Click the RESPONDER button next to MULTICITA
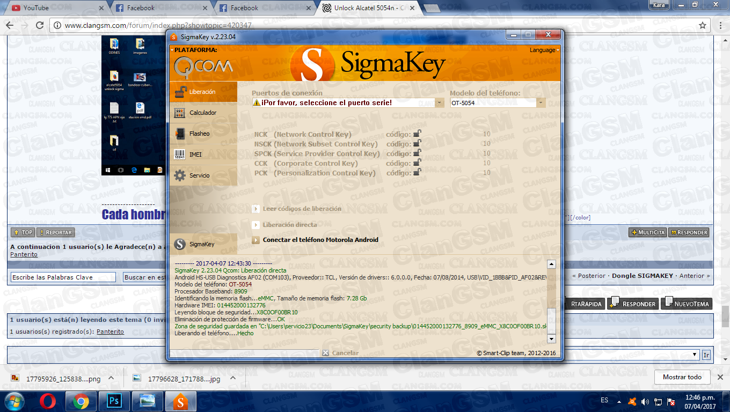The width and height of the screenshot is (730, 412). click(x=689, y=233)
